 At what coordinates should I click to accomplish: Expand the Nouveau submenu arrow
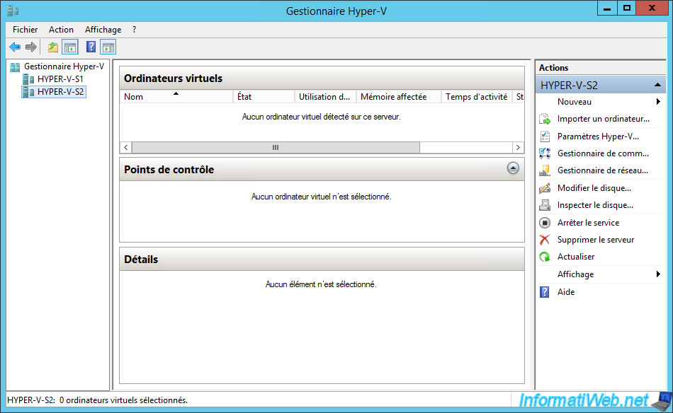pyautogui.click(x=658, y=102)
